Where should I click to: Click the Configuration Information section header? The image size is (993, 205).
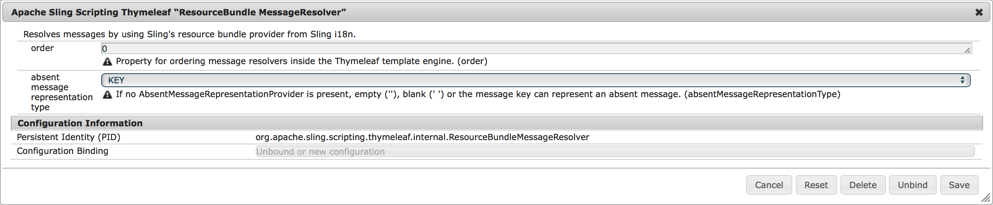[80, 123]
